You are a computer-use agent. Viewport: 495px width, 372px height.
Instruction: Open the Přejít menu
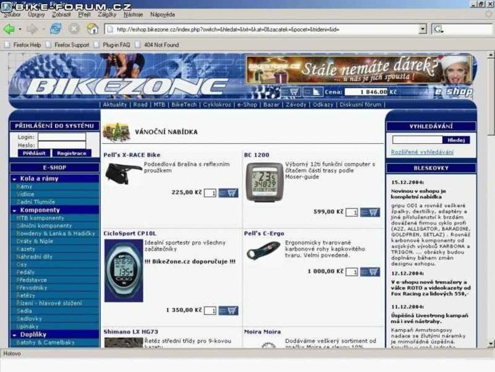pos(84,14)
